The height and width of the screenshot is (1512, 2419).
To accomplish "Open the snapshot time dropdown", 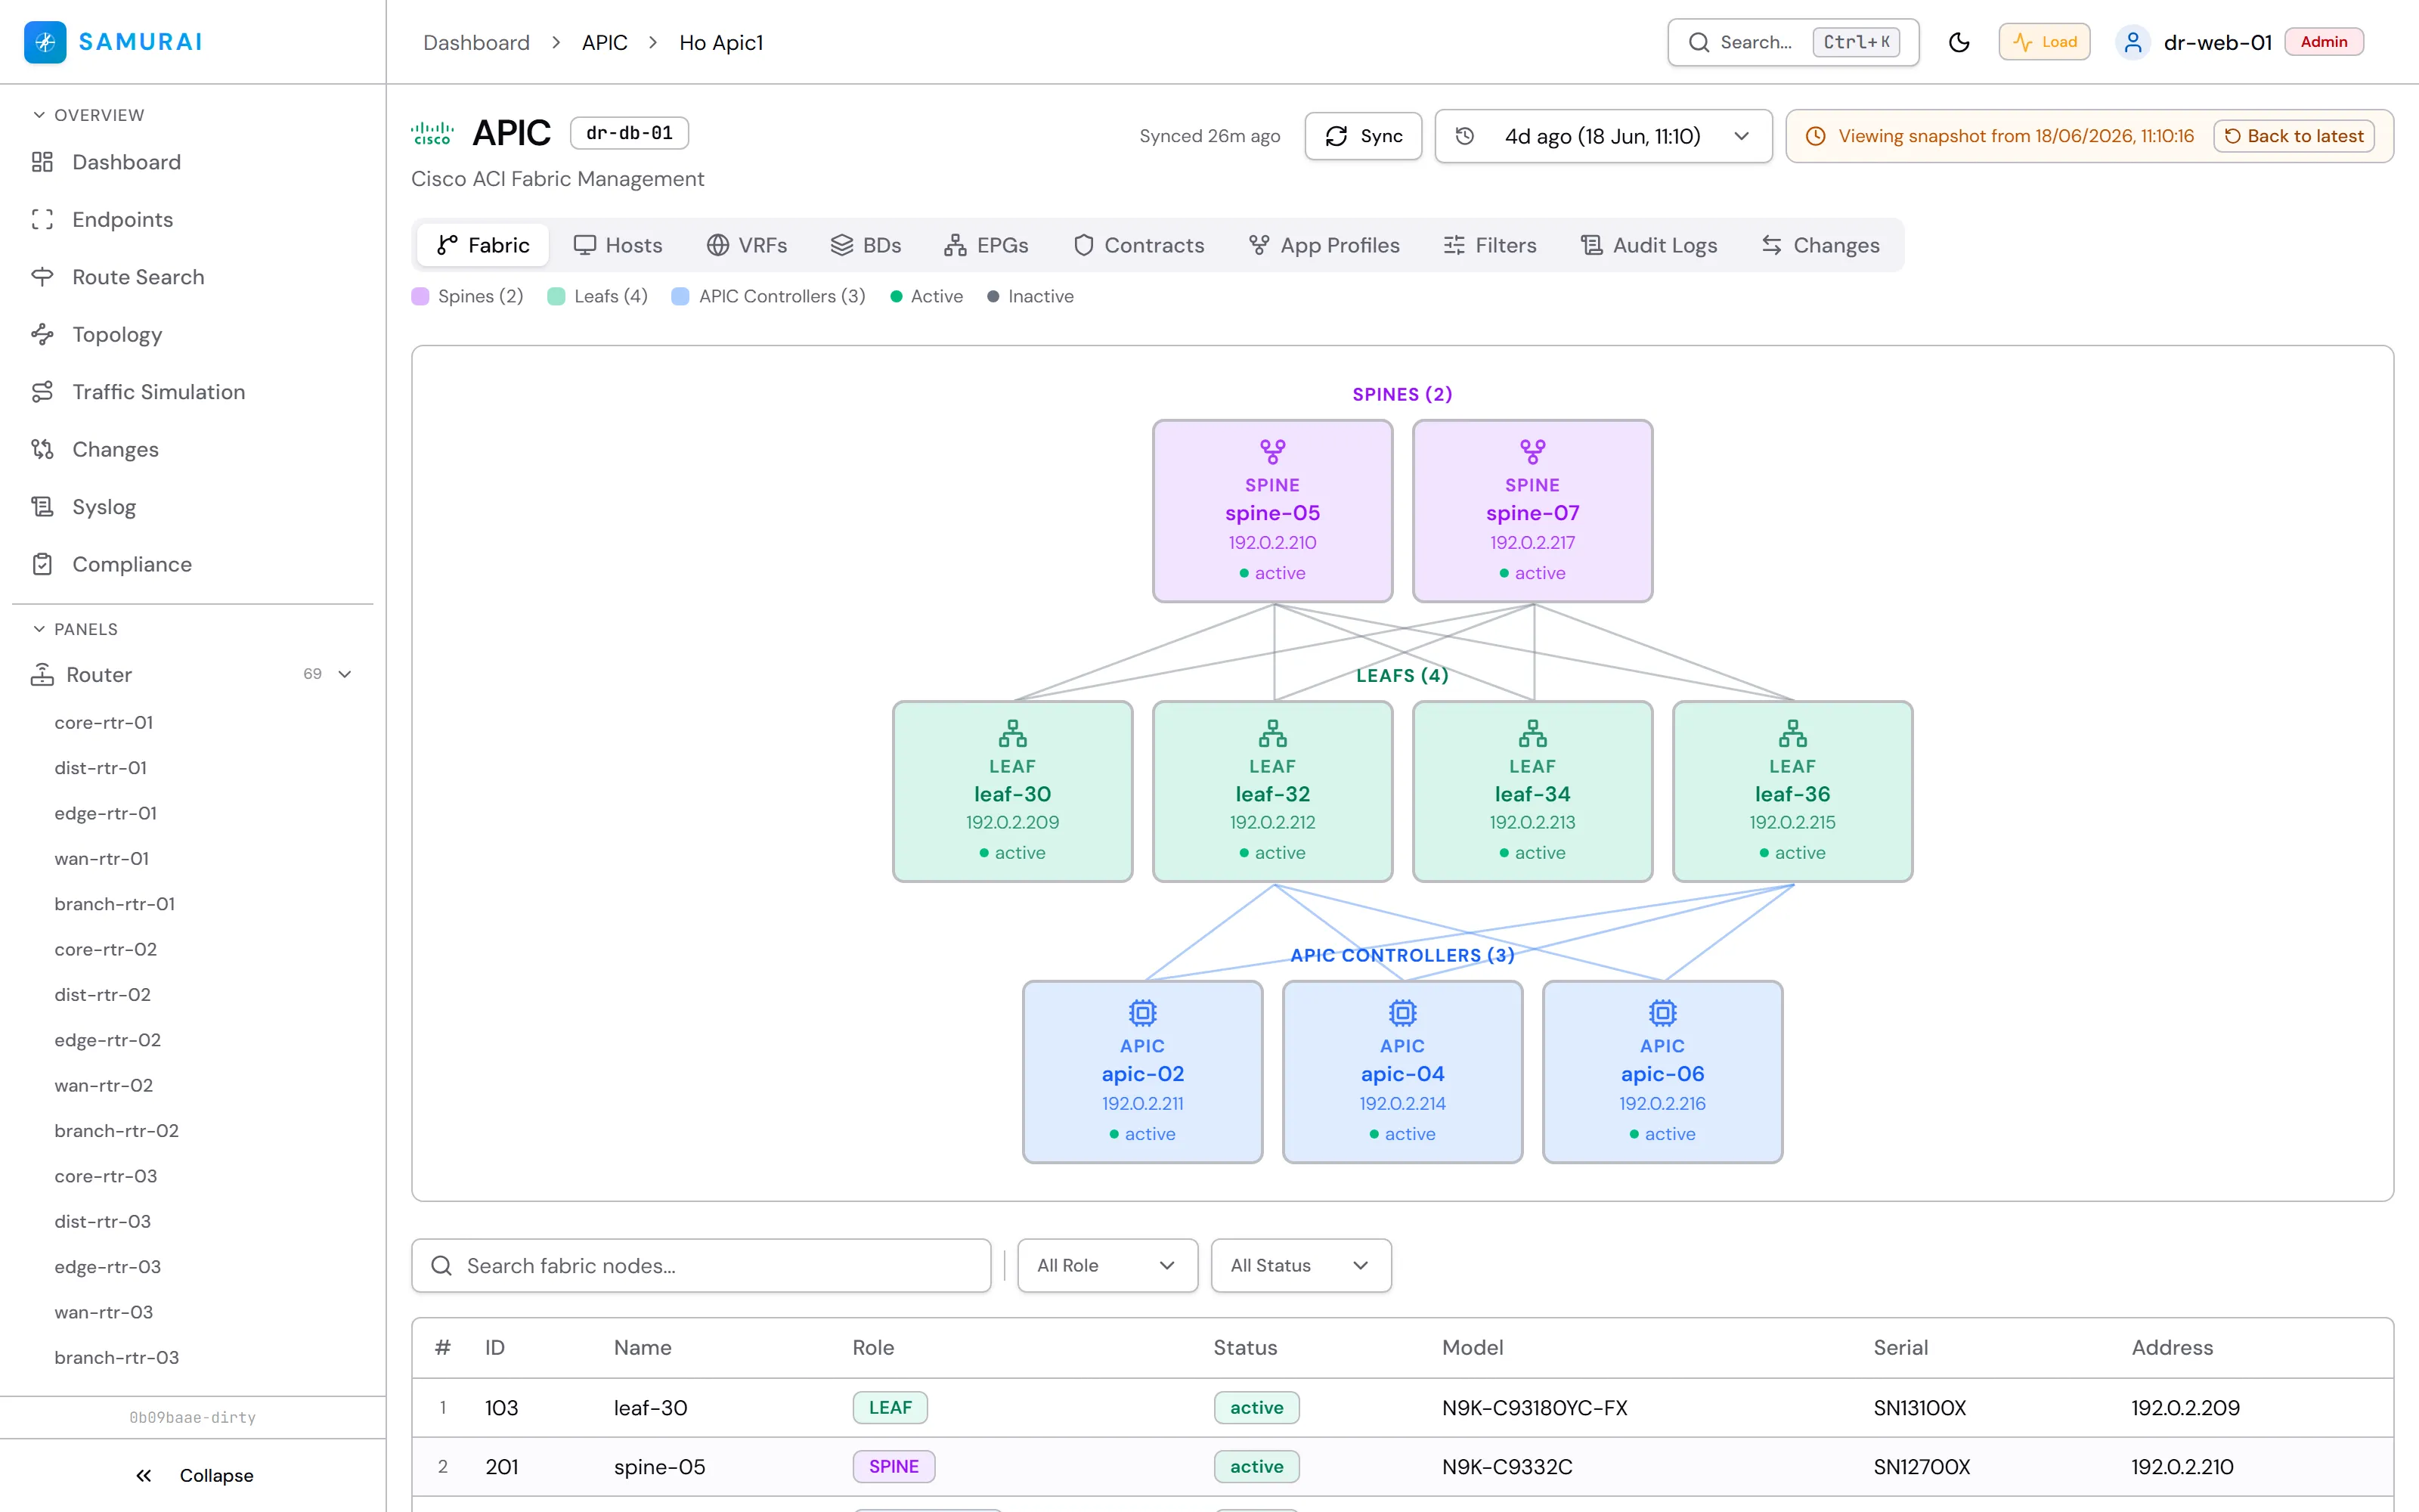I will (x=1603, y=136).
